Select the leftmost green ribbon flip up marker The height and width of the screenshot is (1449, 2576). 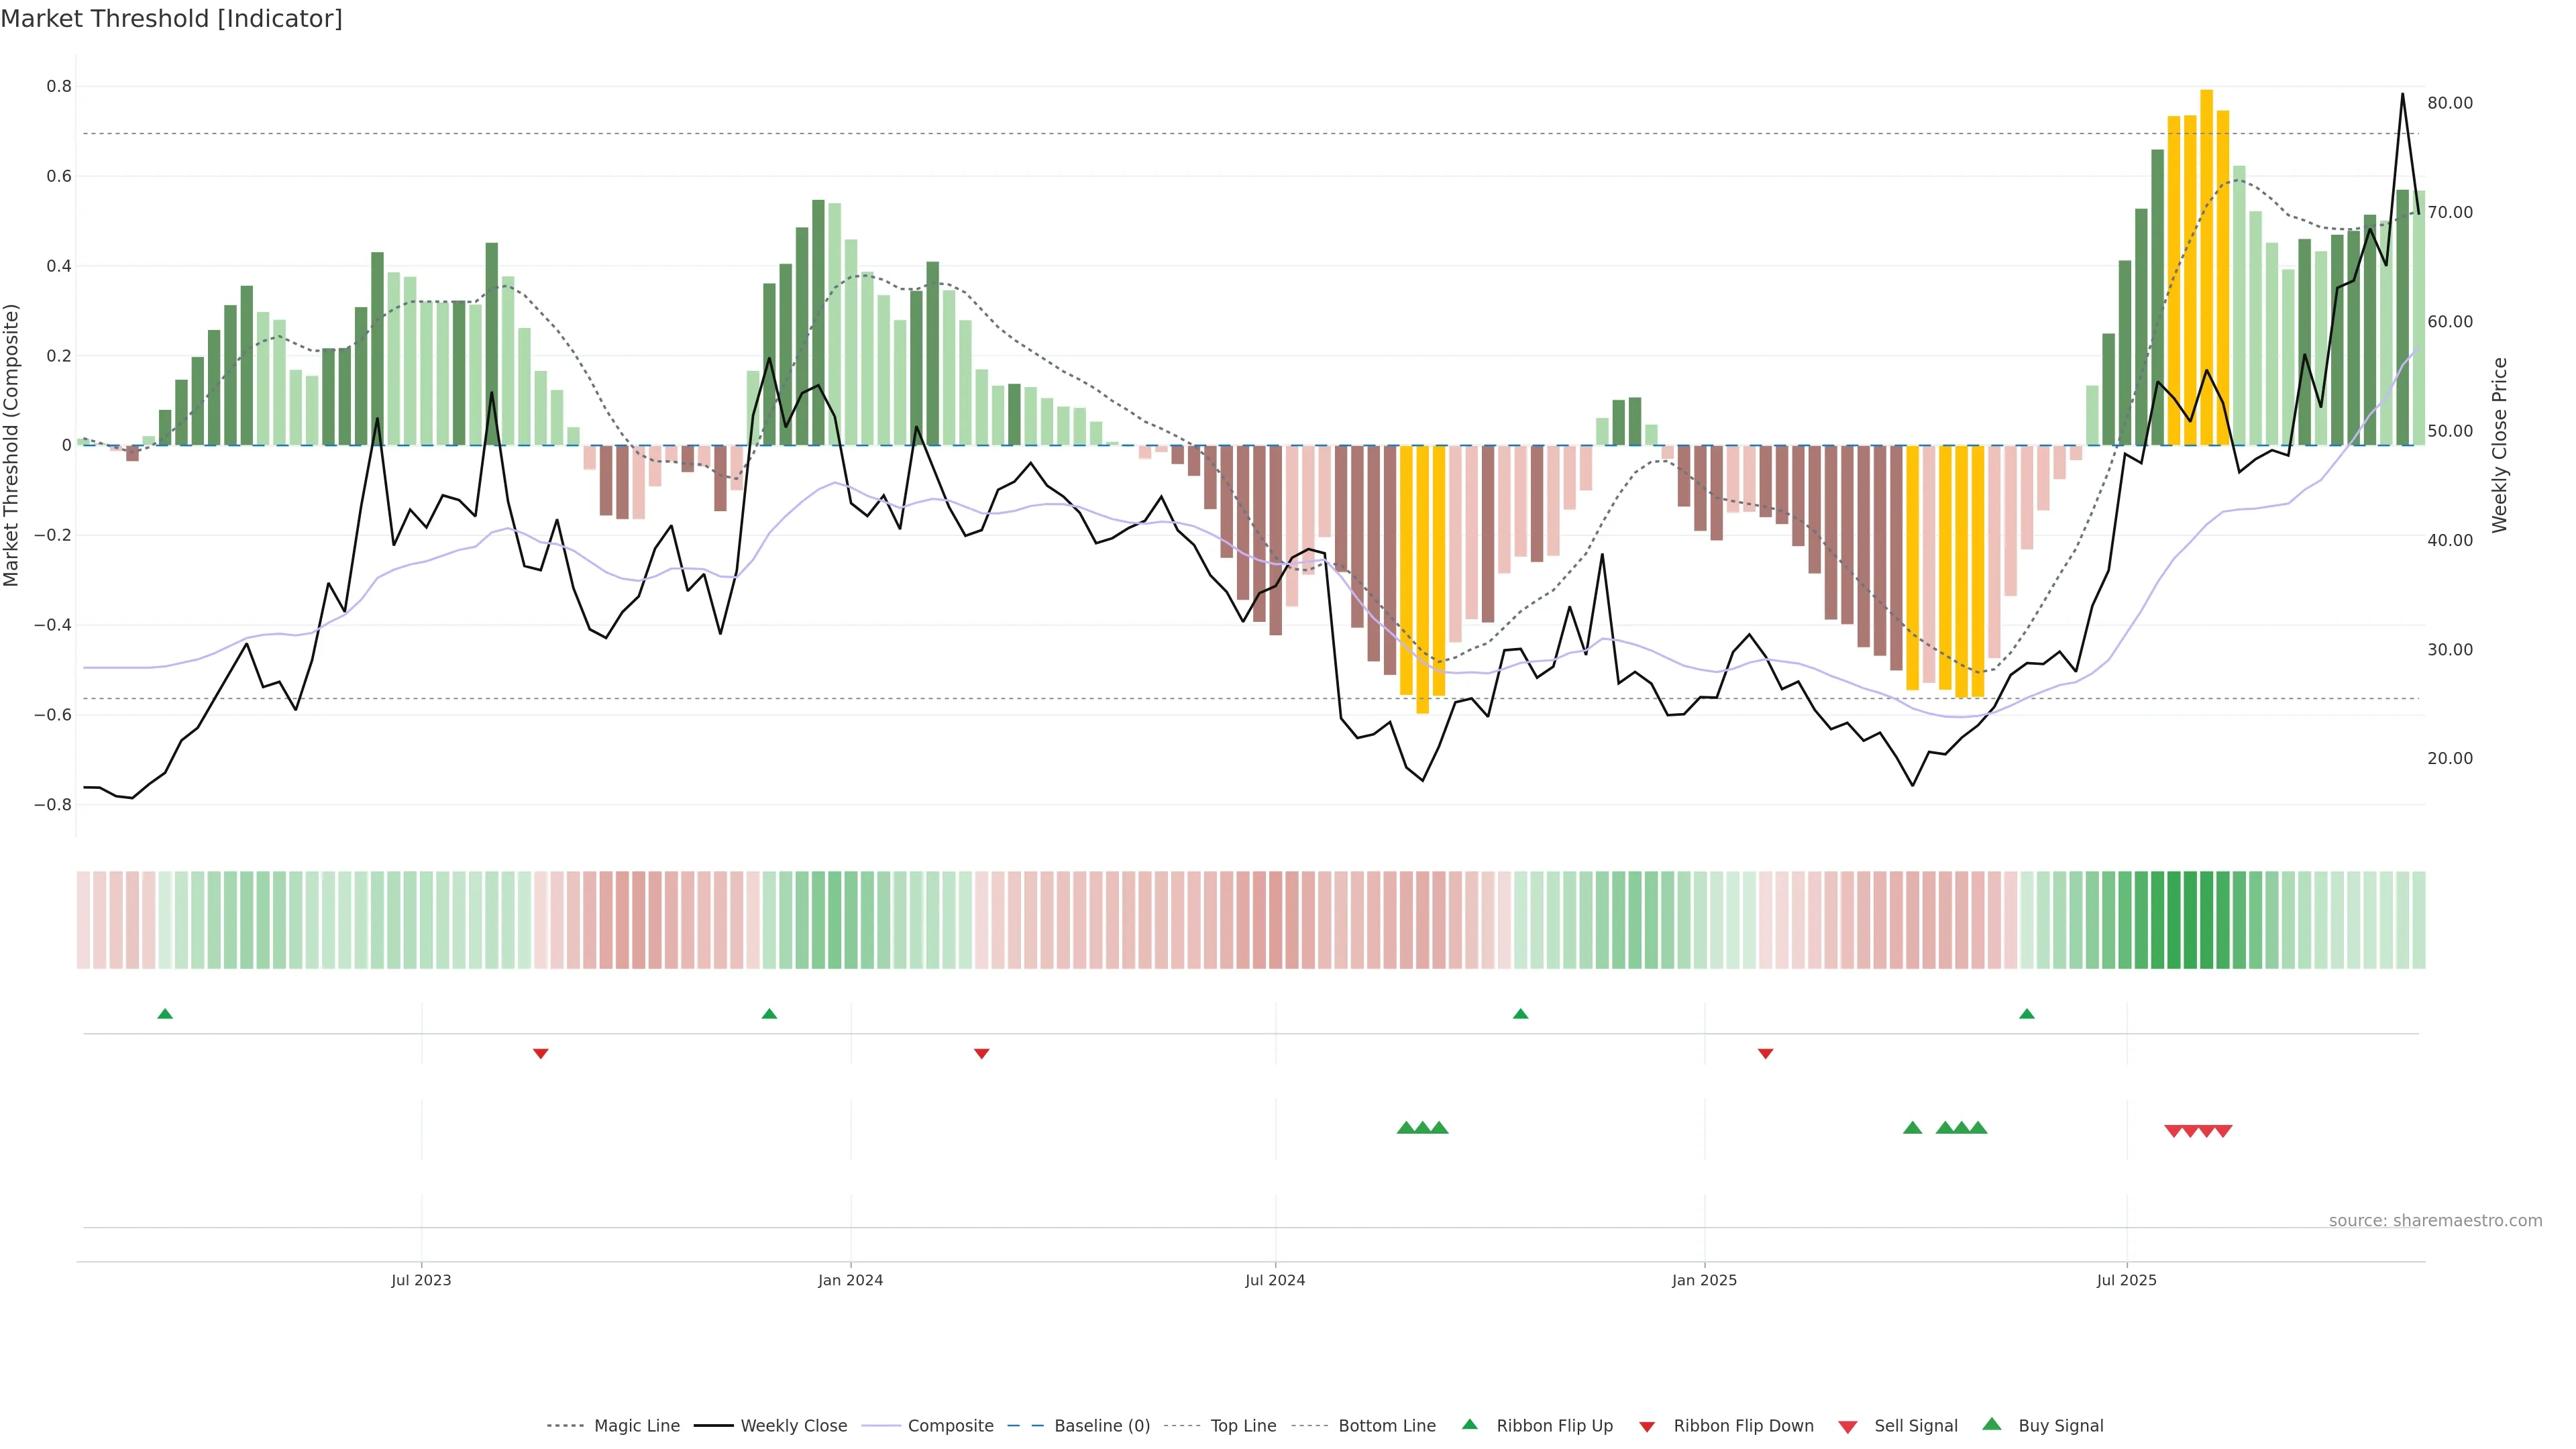click(x=165, y=1014)
